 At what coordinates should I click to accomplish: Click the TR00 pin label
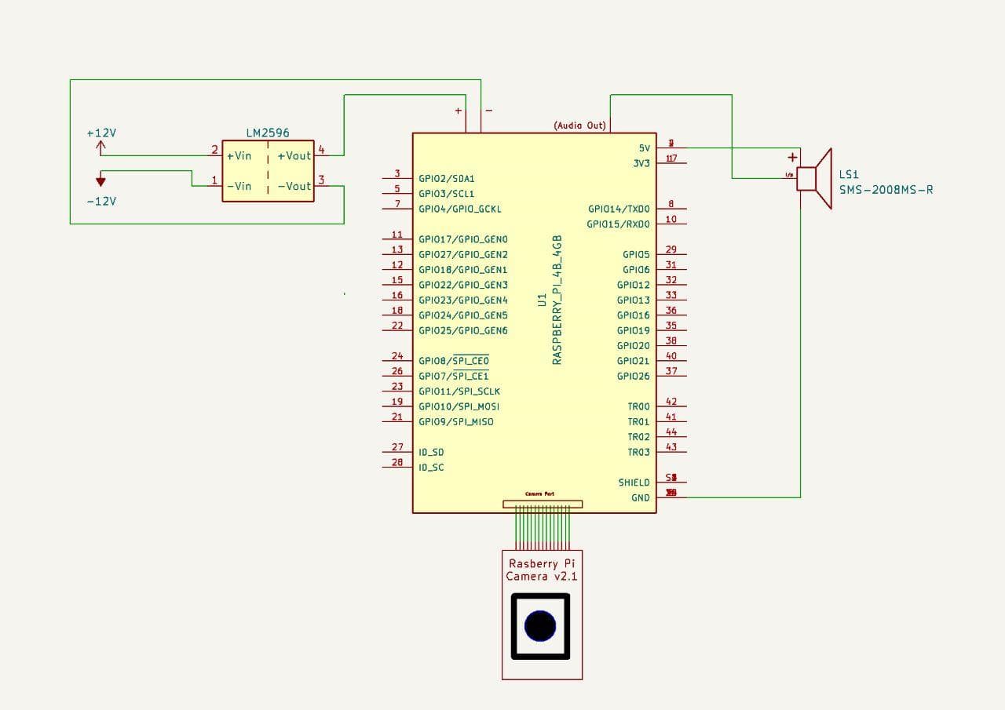coord(639,407)
